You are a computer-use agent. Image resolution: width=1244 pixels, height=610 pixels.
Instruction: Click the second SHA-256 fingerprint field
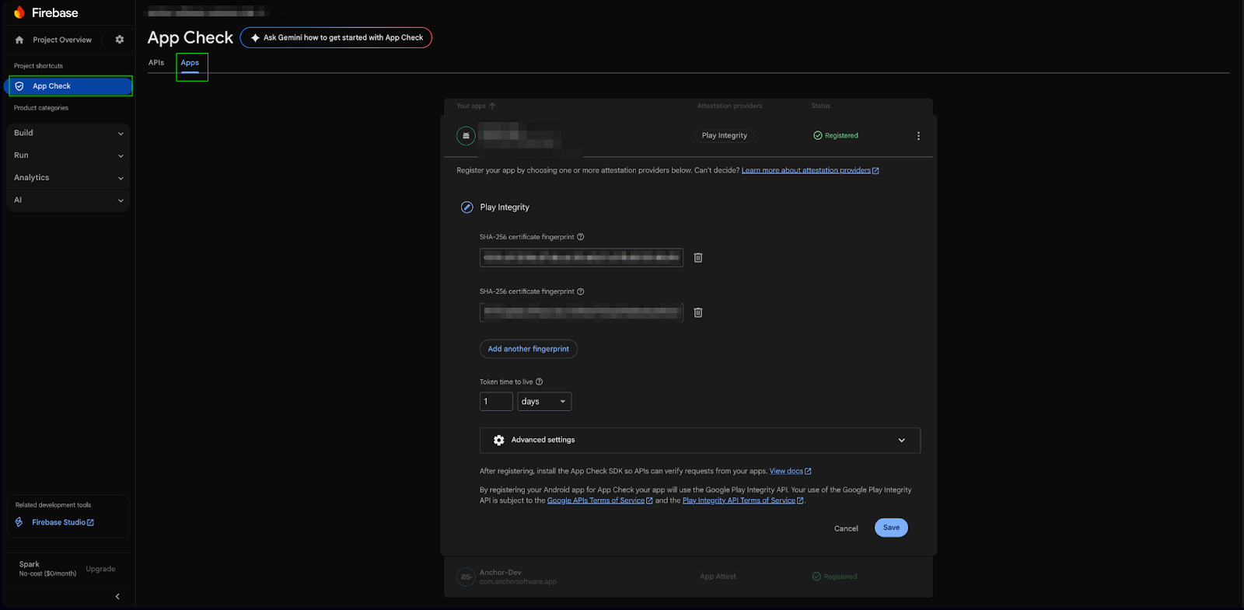click(x=582, y=312)
